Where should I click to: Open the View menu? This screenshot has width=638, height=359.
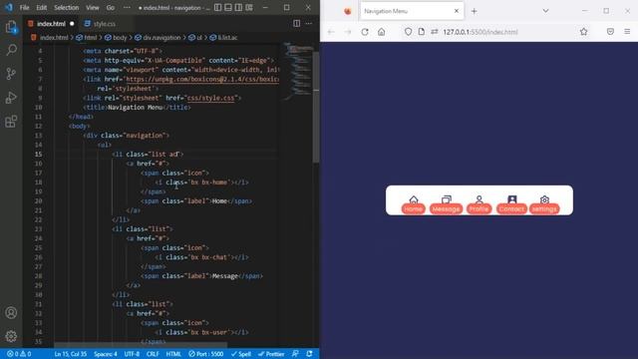pyautogui.click(x=93, y=7)
